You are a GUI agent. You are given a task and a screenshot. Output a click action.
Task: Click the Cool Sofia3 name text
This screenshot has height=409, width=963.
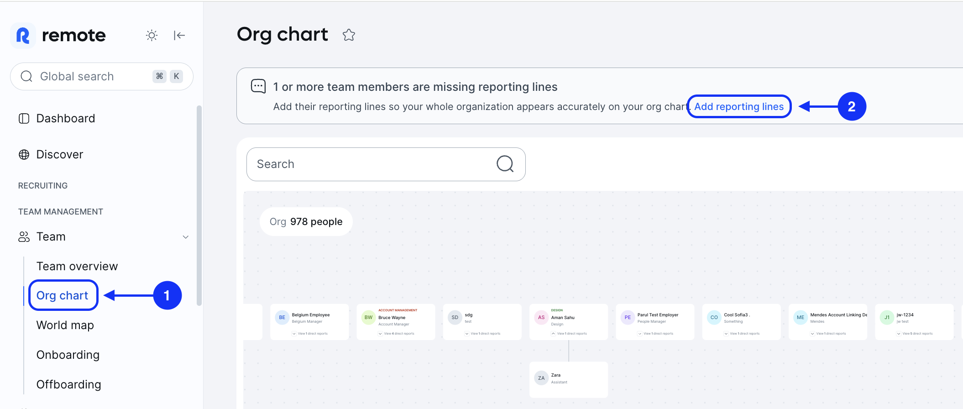pyautogui.click(x=737, y=315)
